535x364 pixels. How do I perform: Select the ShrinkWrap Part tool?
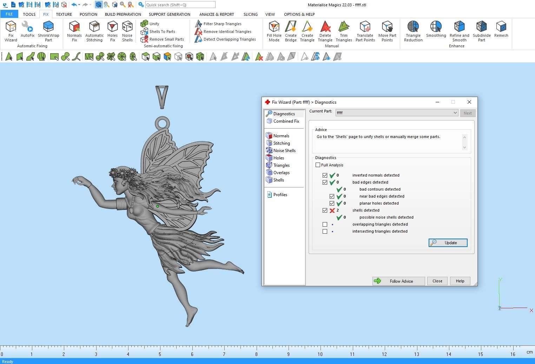tap(48, 31)
